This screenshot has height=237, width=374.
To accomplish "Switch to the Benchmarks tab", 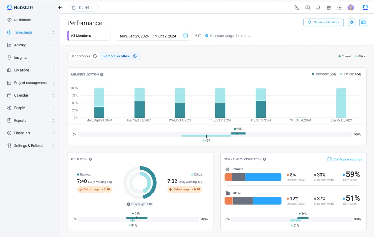I will tap(80, 56).
